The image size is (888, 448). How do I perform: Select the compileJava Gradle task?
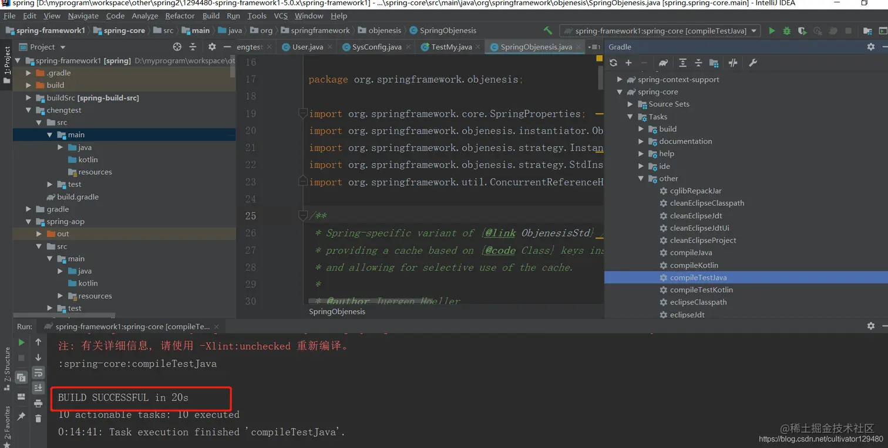[x=691, y=253]
